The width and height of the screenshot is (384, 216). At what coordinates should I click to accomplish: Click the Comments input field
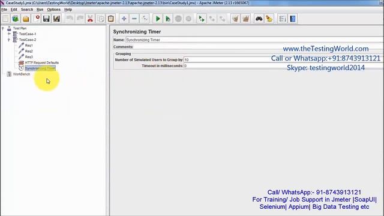(259, 47)
